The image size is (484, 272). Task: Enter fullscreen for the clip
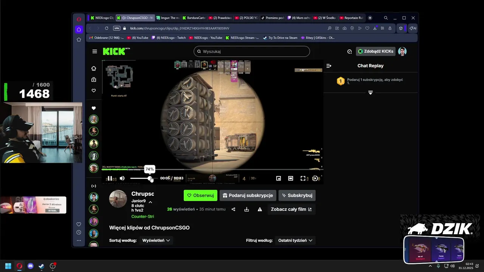coord(303,178)
